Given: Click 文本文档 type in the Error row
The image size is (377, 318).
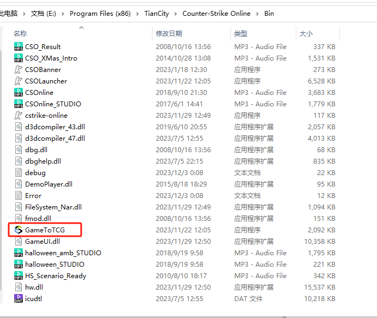Looking at the screenshot, I should (x=247, y=195).
